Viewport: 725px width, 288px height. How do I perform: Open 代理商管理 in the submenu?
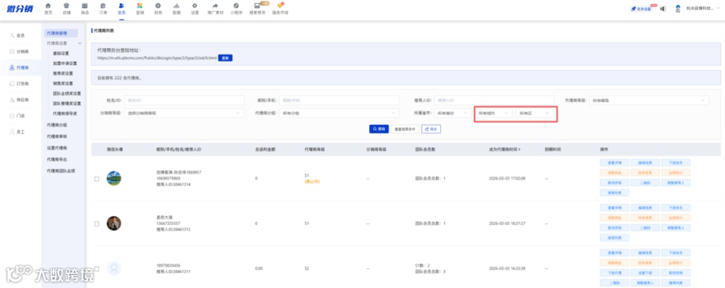click(61, 34)
